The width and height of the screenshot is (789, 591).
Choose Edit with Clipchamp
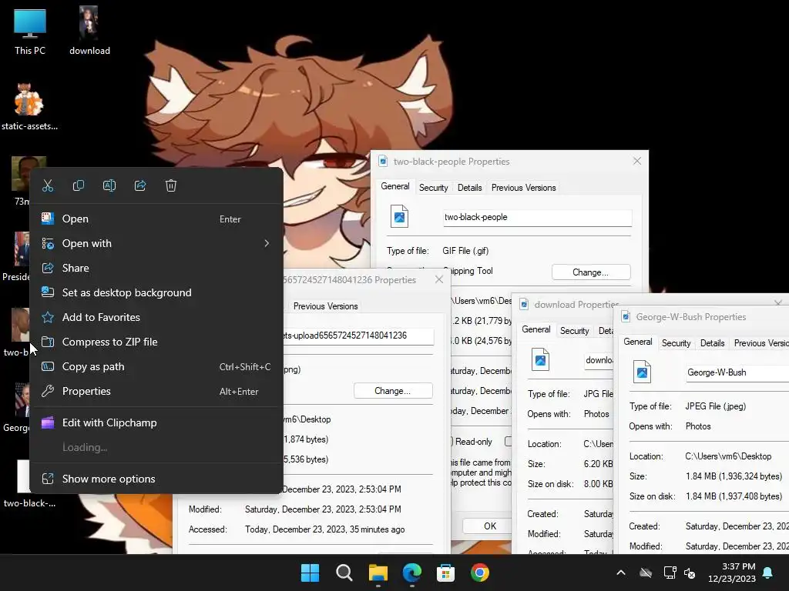coord(156,423)
